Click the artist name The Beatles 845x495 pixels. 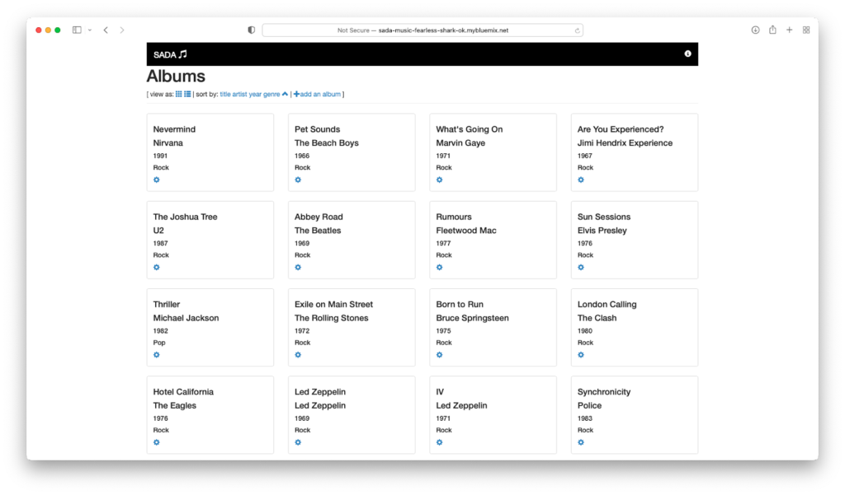[x=318, y=231]
